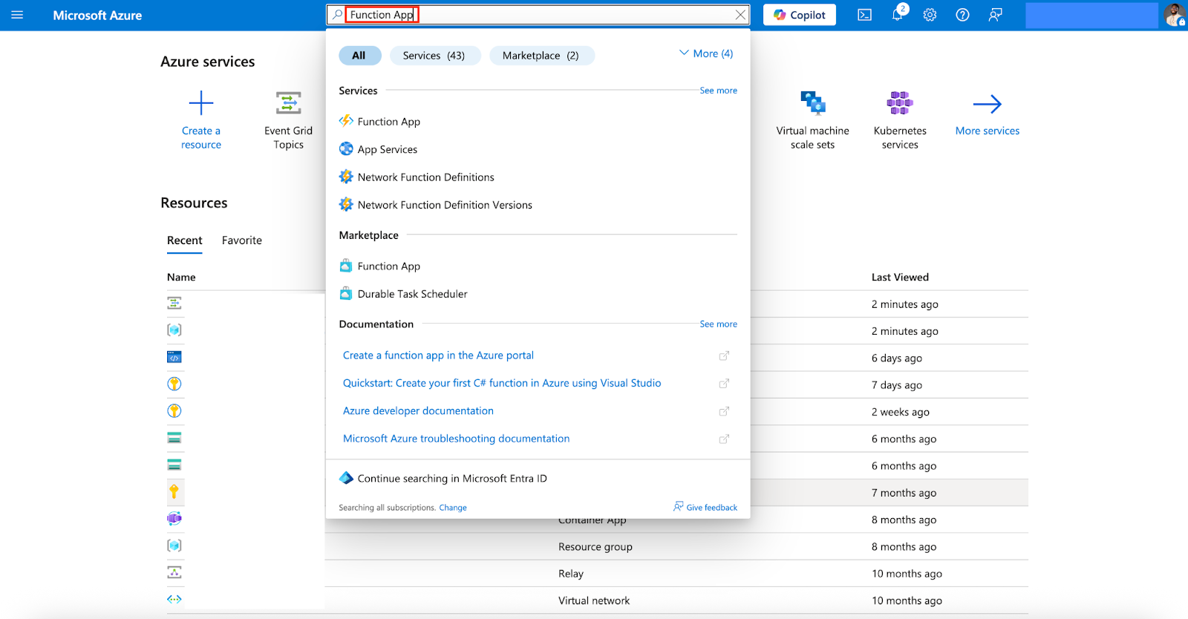1188x619 pixels.
Task: Click the More services label
Action: pos(988,131)
